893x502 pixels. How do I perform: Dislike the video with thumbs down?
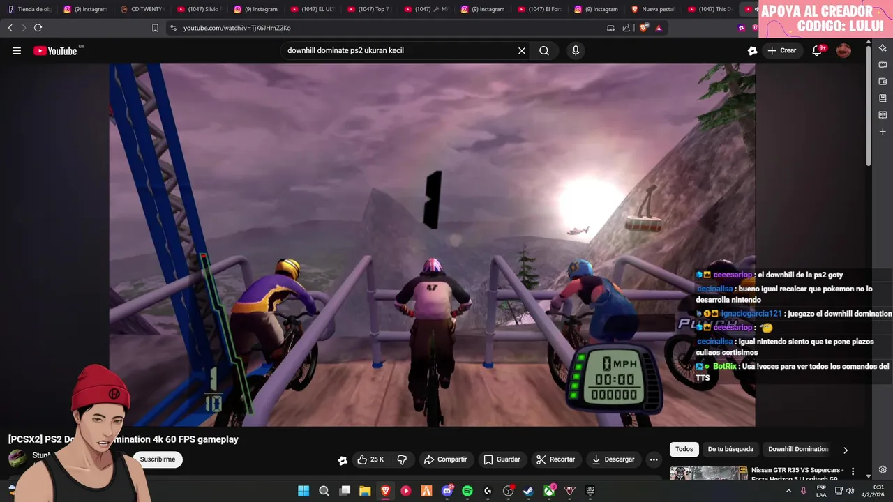[402, 459]
